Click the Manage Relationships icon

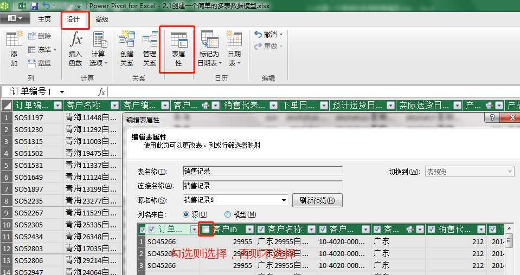click(x=150, y=48)
